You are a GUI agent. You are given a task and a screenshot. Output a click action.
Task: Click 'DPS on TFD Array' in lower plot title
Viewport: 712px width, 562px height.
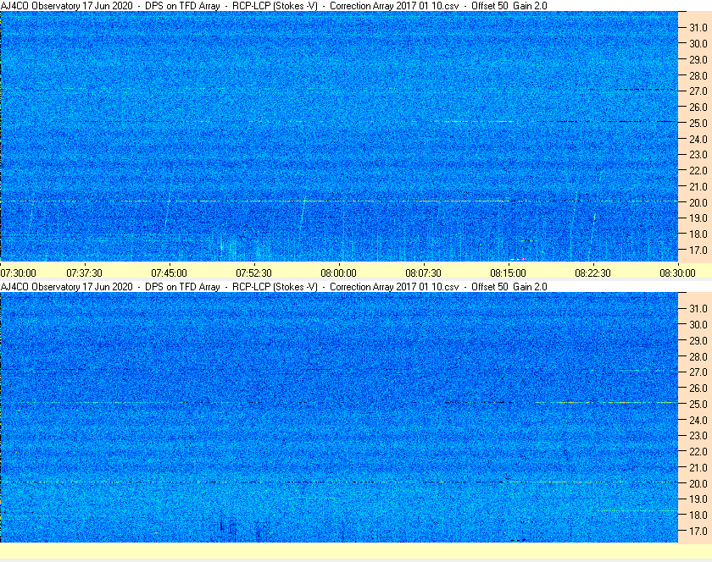(x=182, y=287)
